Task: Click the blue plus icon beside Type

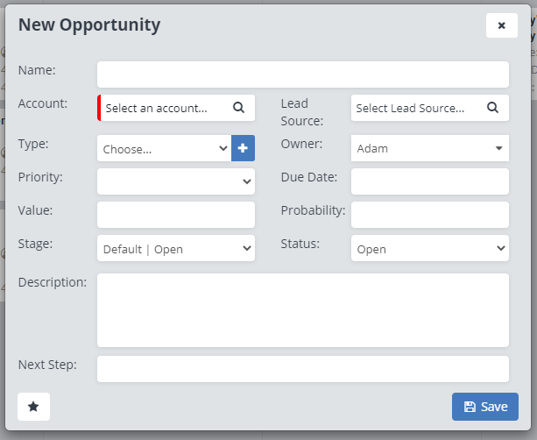Action: (x=243, y=148)
